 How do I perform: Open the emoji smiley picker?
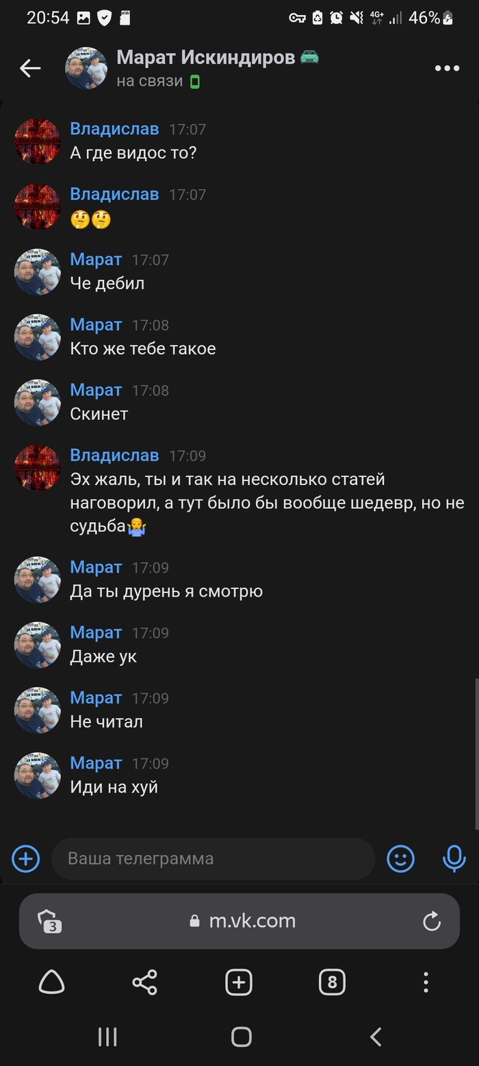point(401,858)
